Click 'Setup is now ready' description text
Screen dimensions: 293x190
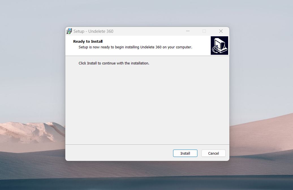pyautogui.click(x=135, y=47)
